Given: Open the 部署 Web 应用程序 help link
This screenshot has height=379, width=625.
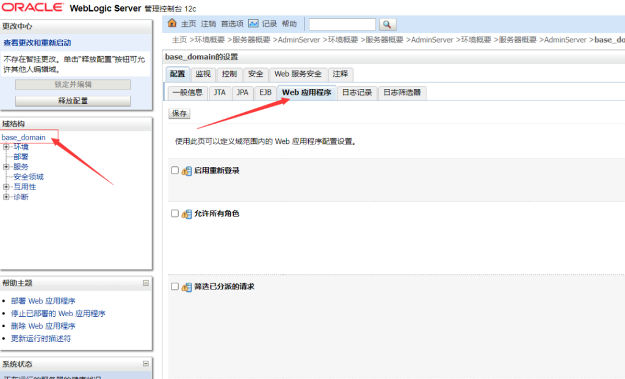Looking at the screenshot, I should (x=43, y=301).
